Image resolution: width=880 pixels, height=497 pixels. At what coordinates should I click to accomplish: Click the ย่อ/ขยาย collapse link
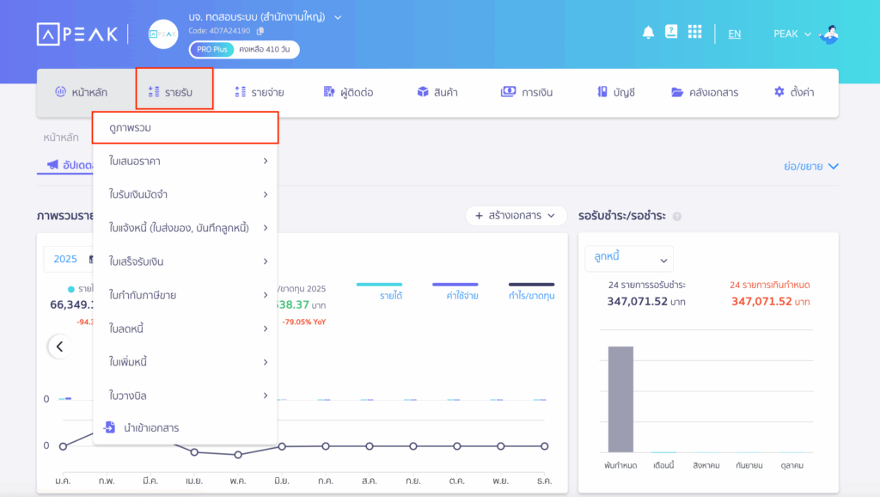810,167
